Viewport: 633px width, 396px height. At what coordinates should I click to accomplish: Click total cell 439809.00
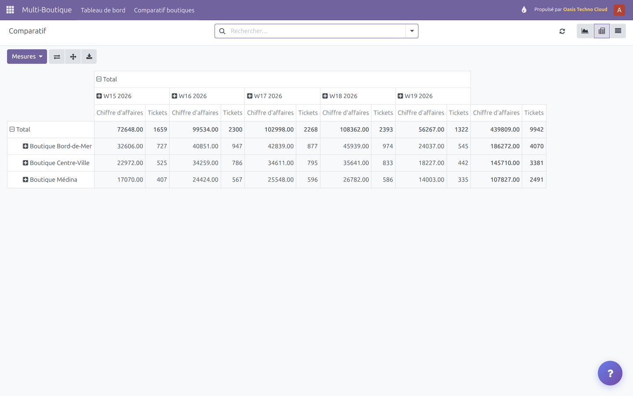click(x=496, y=129)
